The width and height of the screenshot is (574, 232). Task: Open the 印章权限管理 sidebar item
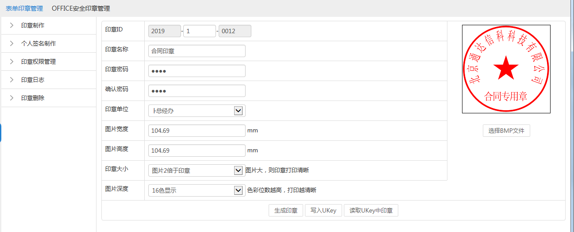coord(39,62)
